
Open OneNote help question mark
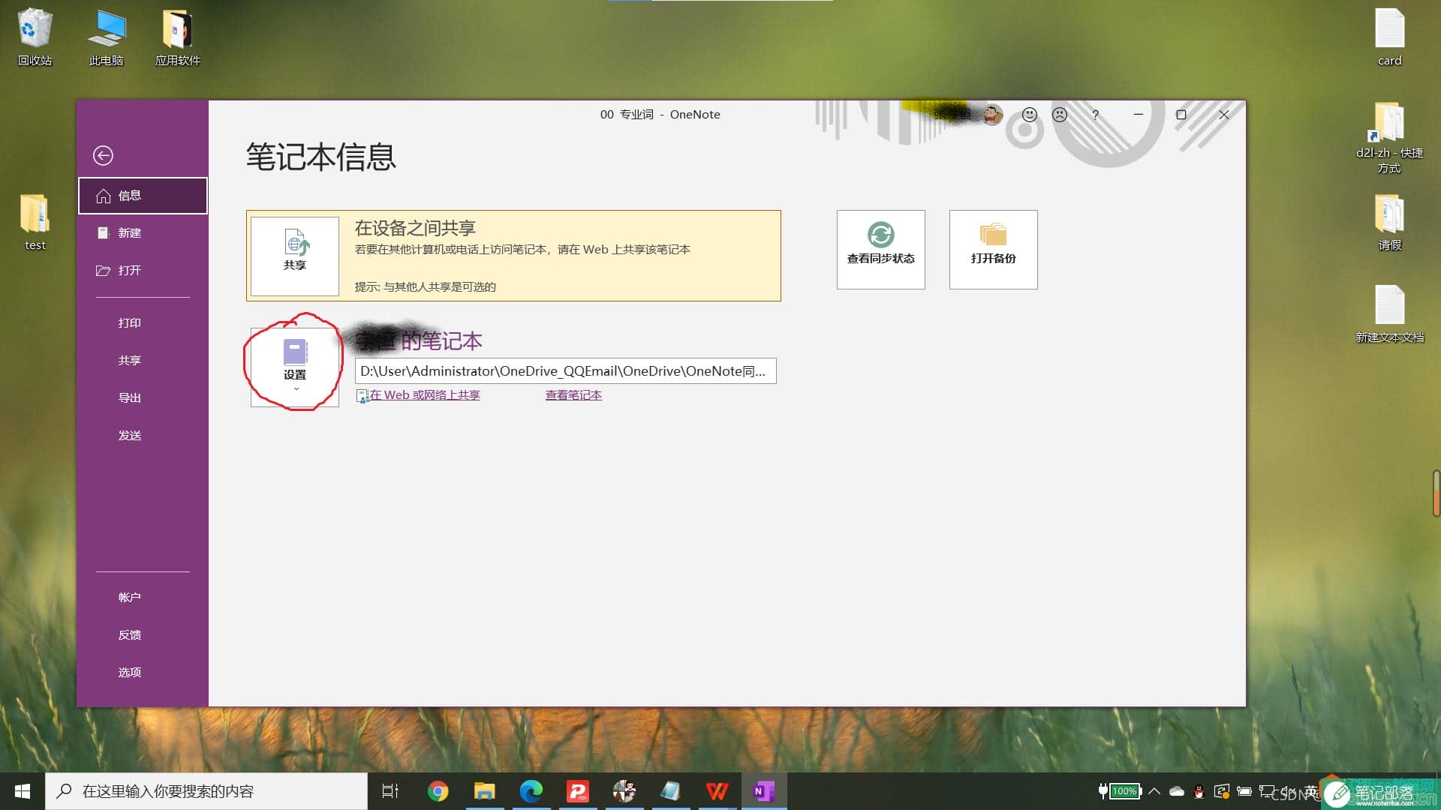point(1096,115)
